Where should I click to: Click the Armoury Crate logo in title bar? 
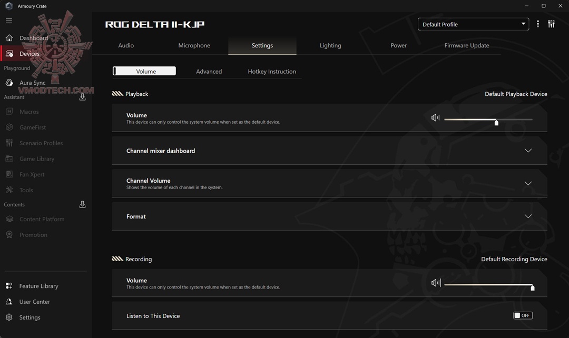click(9, 6)
